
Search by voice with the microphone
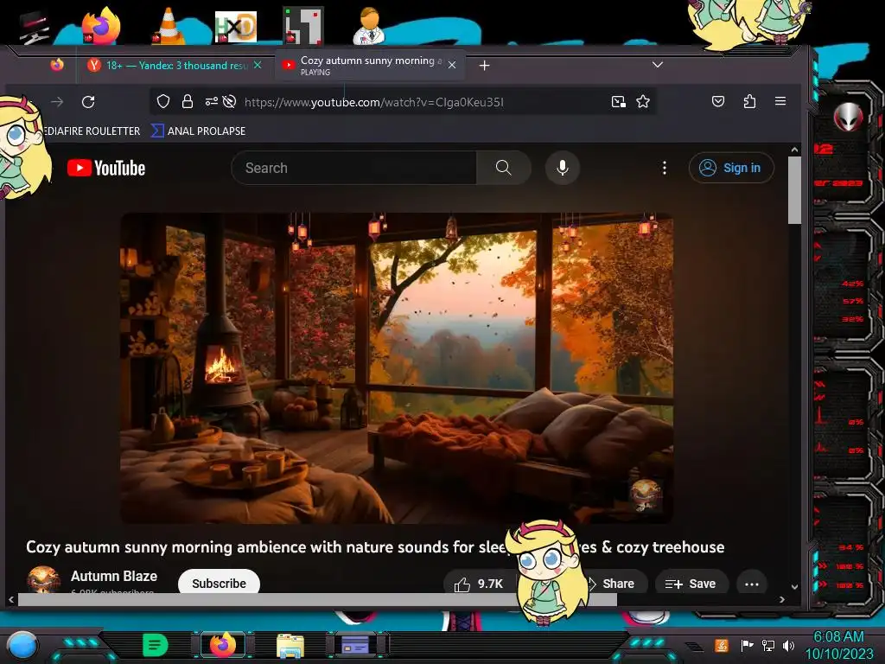coord(562,168)
